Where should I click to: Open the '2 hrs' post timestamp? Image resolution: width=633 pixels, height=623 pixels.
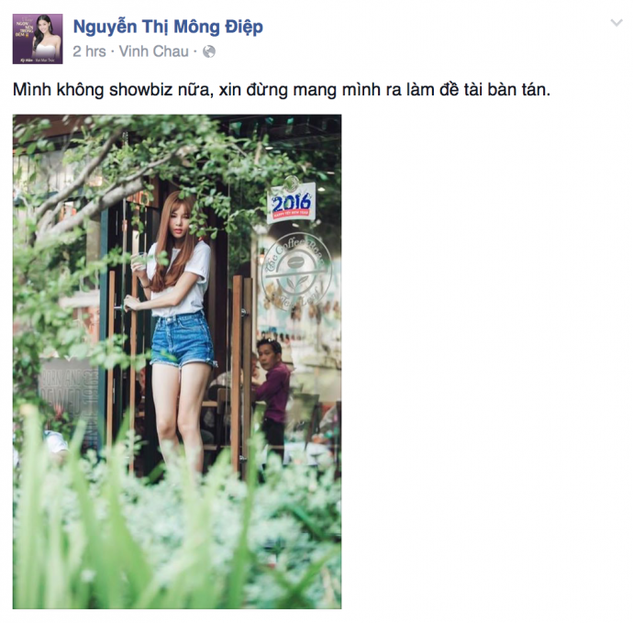[x=89, y=51]
